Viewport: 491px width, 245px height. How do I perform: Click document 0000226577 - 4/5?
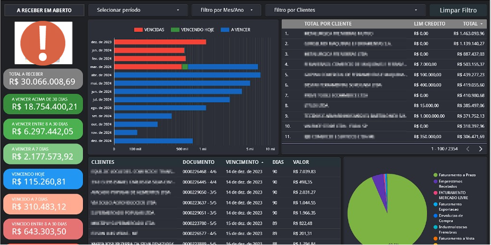click(x=200, y=234)
